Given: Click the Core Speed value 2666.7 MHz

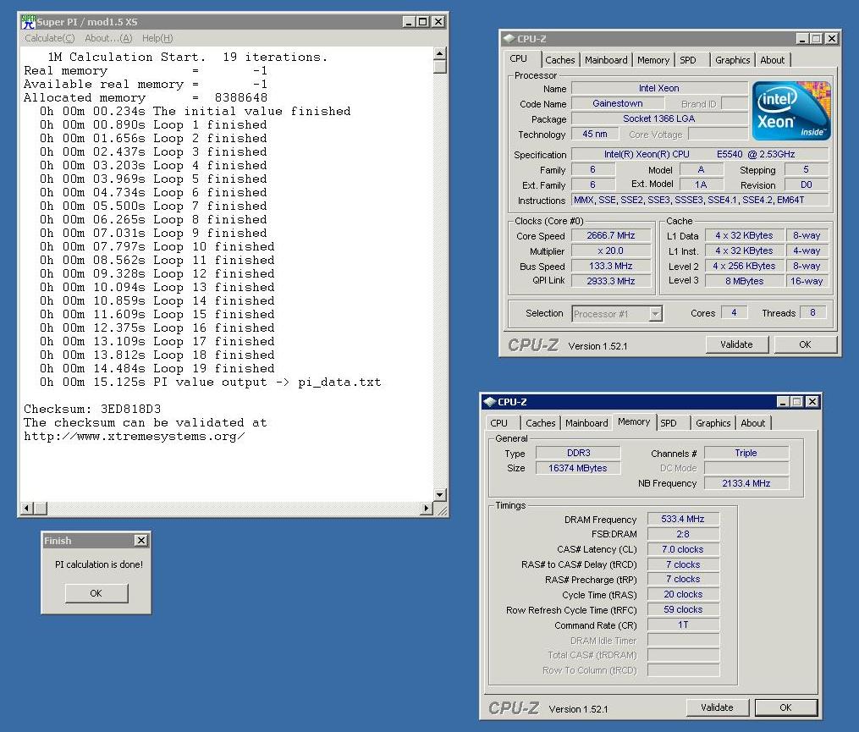Looking at the screenshot, I should (611, 235).
